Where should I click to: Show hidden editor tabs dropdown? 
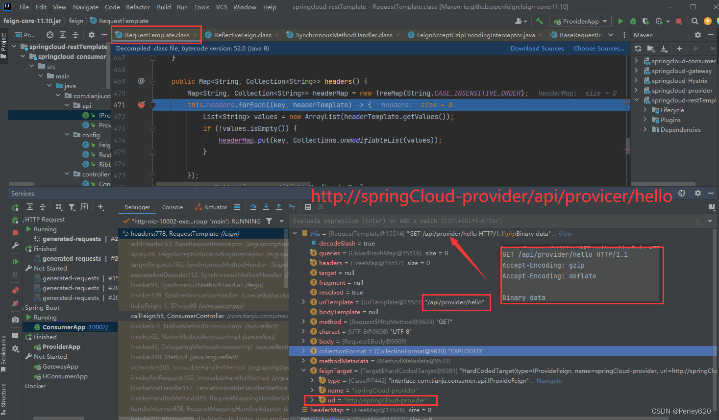click(x=611, y=35)
